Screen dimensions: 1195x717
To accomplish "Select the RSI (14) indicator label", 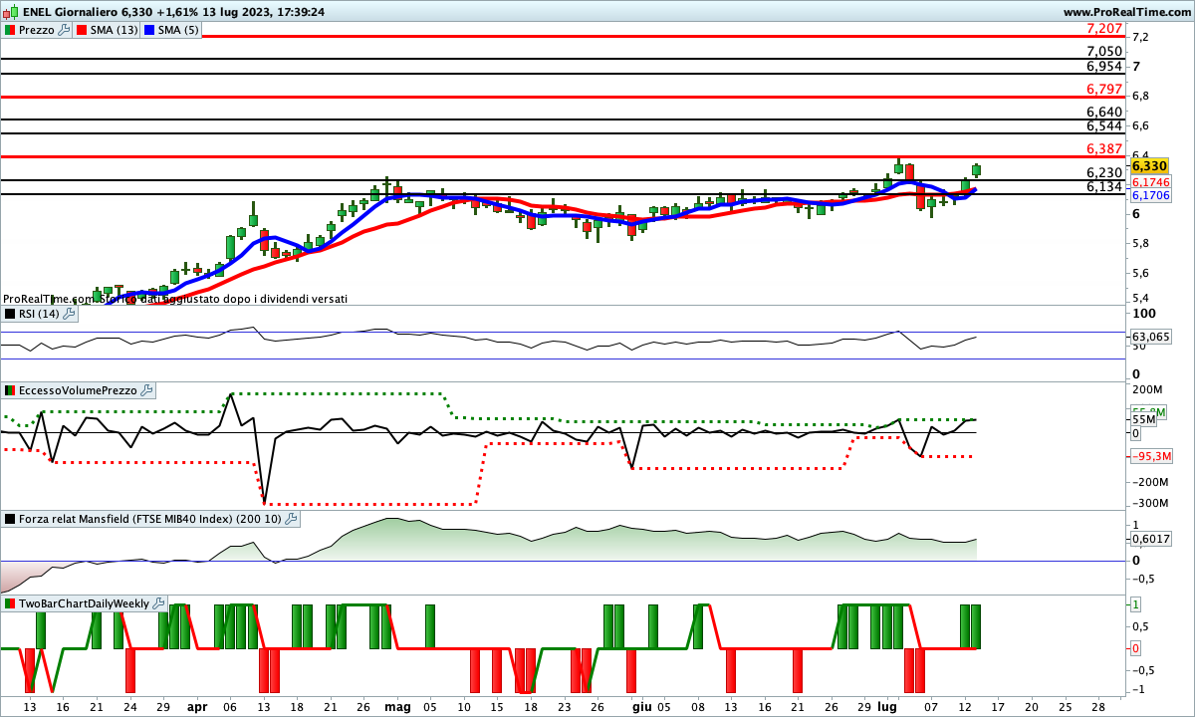I will (x=39, y=314).
